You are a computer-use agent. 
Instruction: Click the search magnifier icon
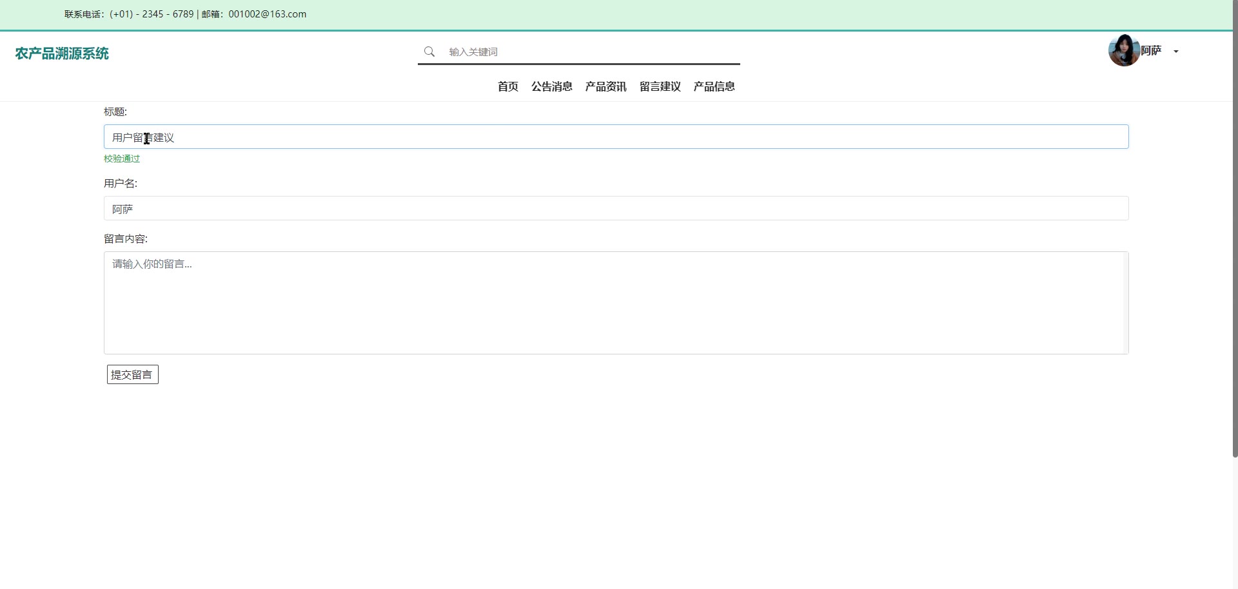[x=429, y=52]
